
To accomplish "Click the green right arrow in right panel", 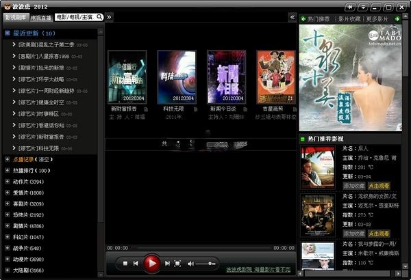I will [397, 19].
